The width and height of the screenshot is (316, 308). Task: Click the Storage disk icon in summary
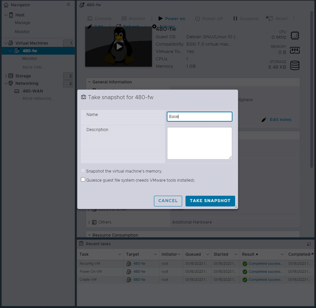point(295,65)
